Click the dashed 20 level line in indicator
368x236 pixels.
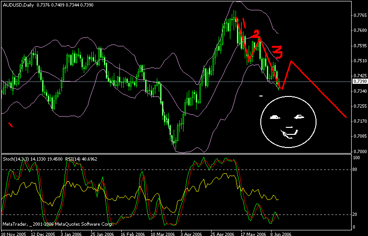point(176,214)
